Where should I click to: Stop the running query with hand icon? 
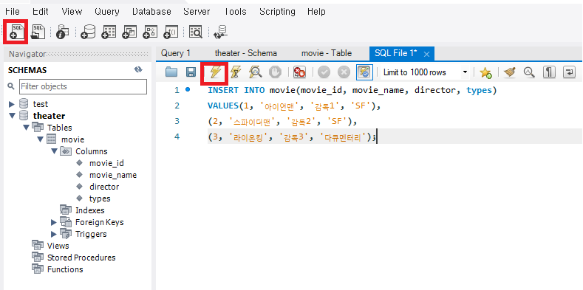coord(275,72)
